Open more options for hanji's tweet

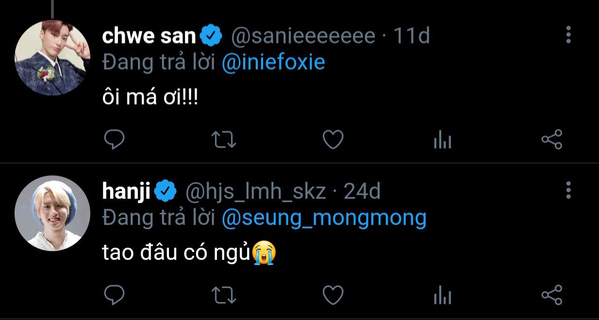click(568, 190)
